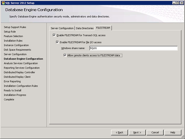The height and width of the screenshot is (139, 185).
Task: Open Help for this setup page
Action: (173, 132)
